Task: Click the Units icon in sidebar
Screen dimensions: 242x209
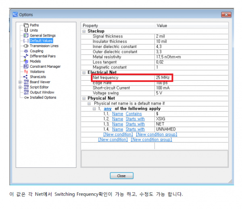Action: click(26, 30)
